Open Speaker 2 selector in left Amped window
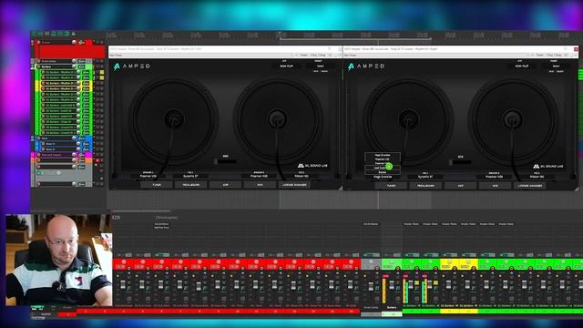 (259, 176)
